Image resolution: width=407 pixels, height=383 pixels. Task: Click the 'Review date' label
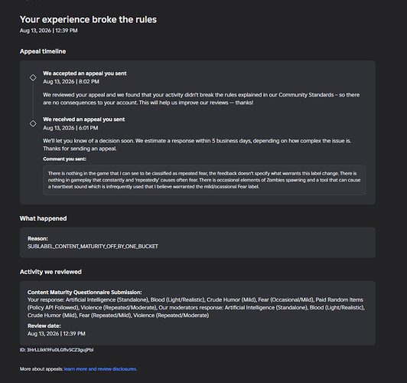tap(44, 326)
